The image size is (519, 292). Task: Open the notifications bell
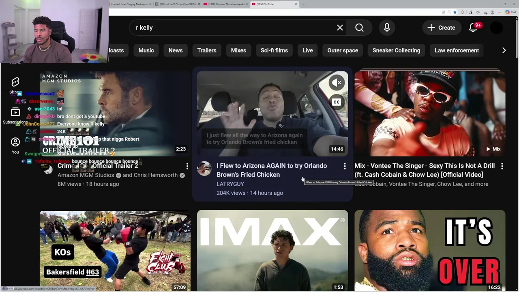473,28
